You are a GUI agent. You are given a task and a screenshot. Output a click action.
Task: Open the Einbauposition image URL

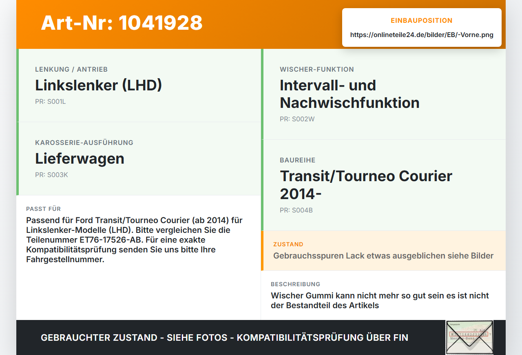[x=422, y=35]
